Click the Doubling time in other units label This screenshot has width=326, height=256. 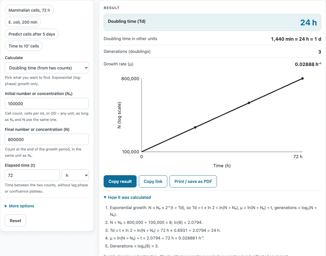[130, 38]
